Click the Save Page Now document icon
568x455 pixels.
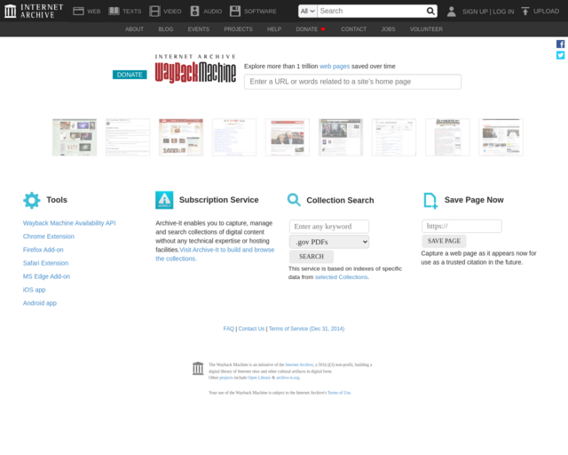pyautogui.click(x=430, y=201)
